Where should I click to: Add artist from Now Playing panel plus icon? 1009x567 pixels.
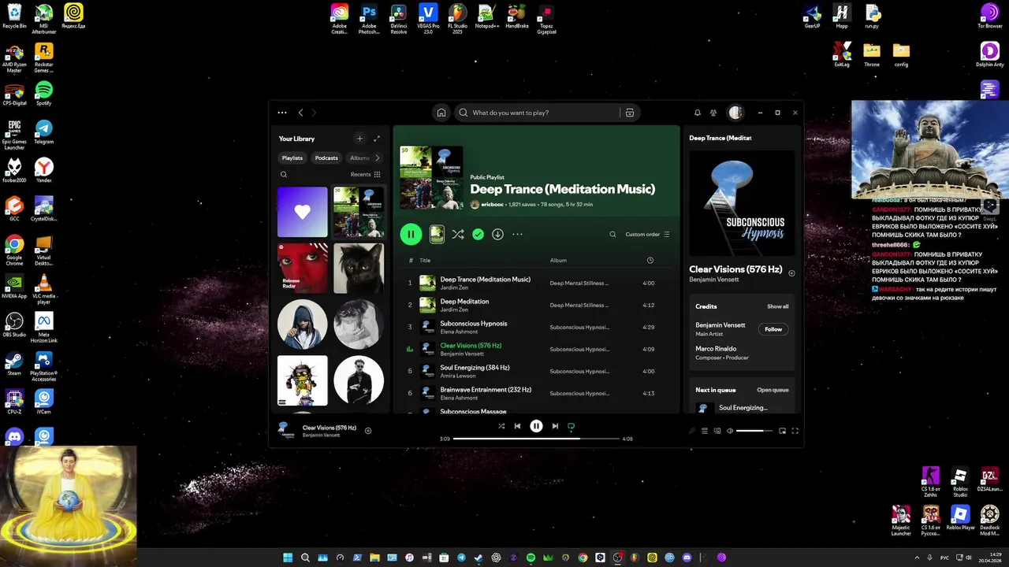point(791,273)
